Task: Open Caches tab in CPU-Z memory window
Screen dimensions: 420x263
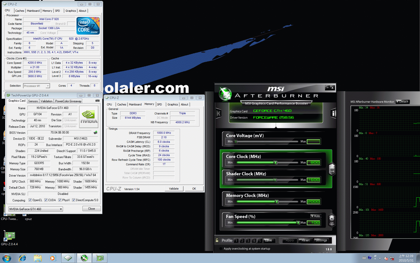Action: click(122, 104)
